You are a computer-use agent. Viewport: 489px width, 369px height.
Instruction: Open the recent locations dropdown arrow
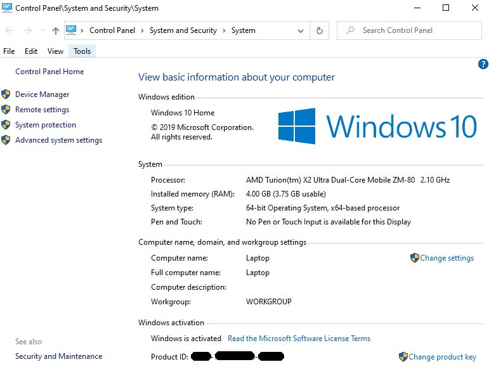[x=42, y=30]
